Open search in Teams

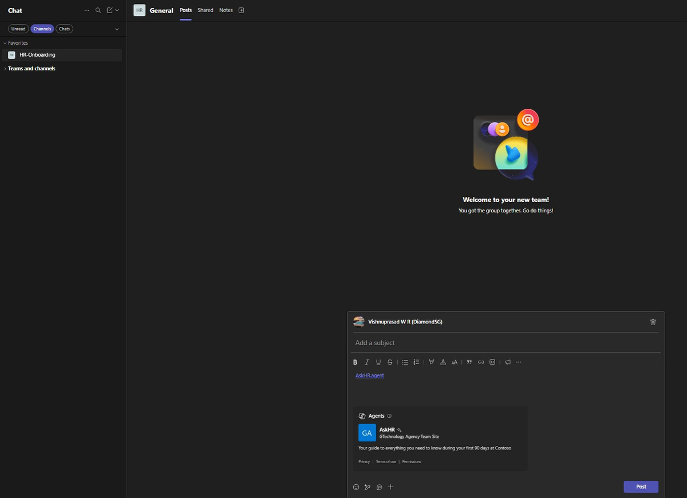click(x=98, y=10)
